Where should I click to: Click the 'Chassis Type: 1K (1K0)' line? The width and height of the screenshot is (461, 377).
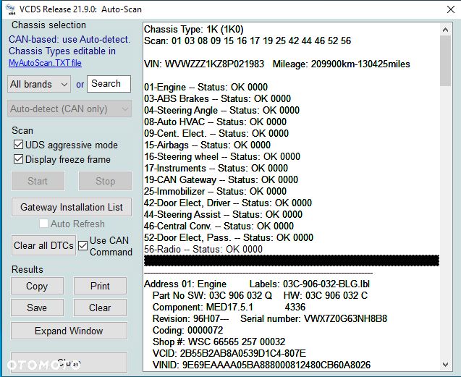194,29
